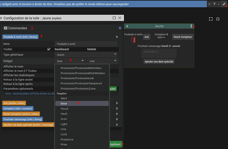Open the Type générique dropdown
This screenshot has height=149, width=228.
(86, 55)
